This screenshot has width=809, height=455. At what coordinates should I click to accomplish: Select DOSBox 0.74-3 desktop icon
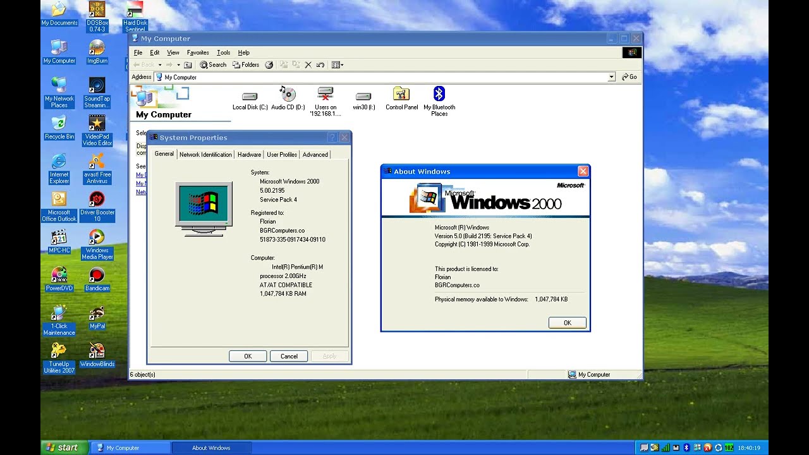tap(97, 17)
